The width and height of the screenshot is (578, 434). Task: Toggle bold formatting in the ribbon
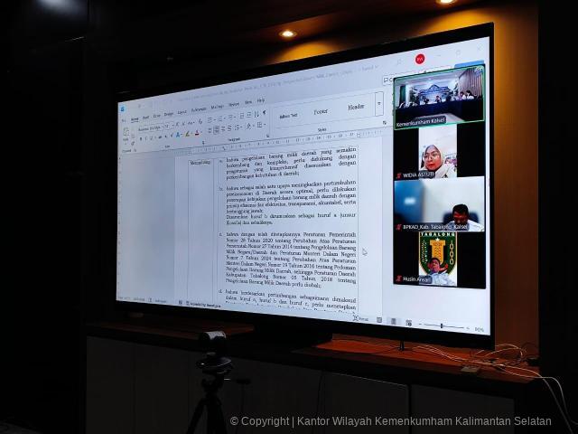[x=140, y=137]
